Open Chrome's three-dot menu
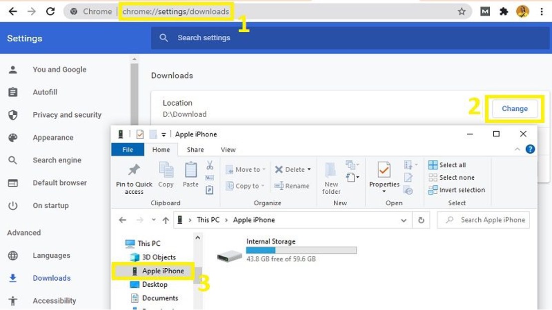 (x=542, y=11)
